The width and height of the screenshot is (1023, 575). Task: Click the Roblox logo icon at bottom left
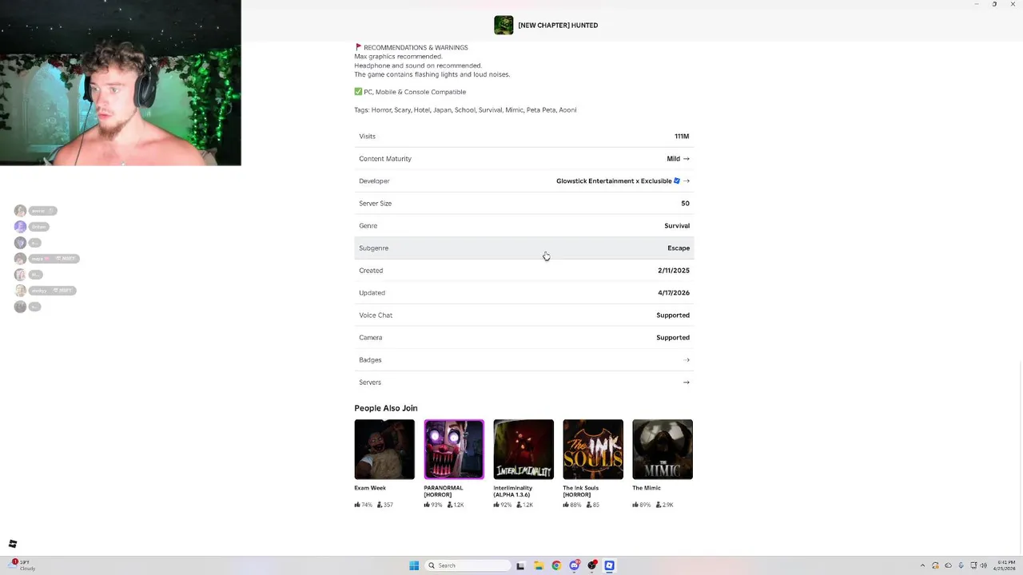click(x=13, y=544)
